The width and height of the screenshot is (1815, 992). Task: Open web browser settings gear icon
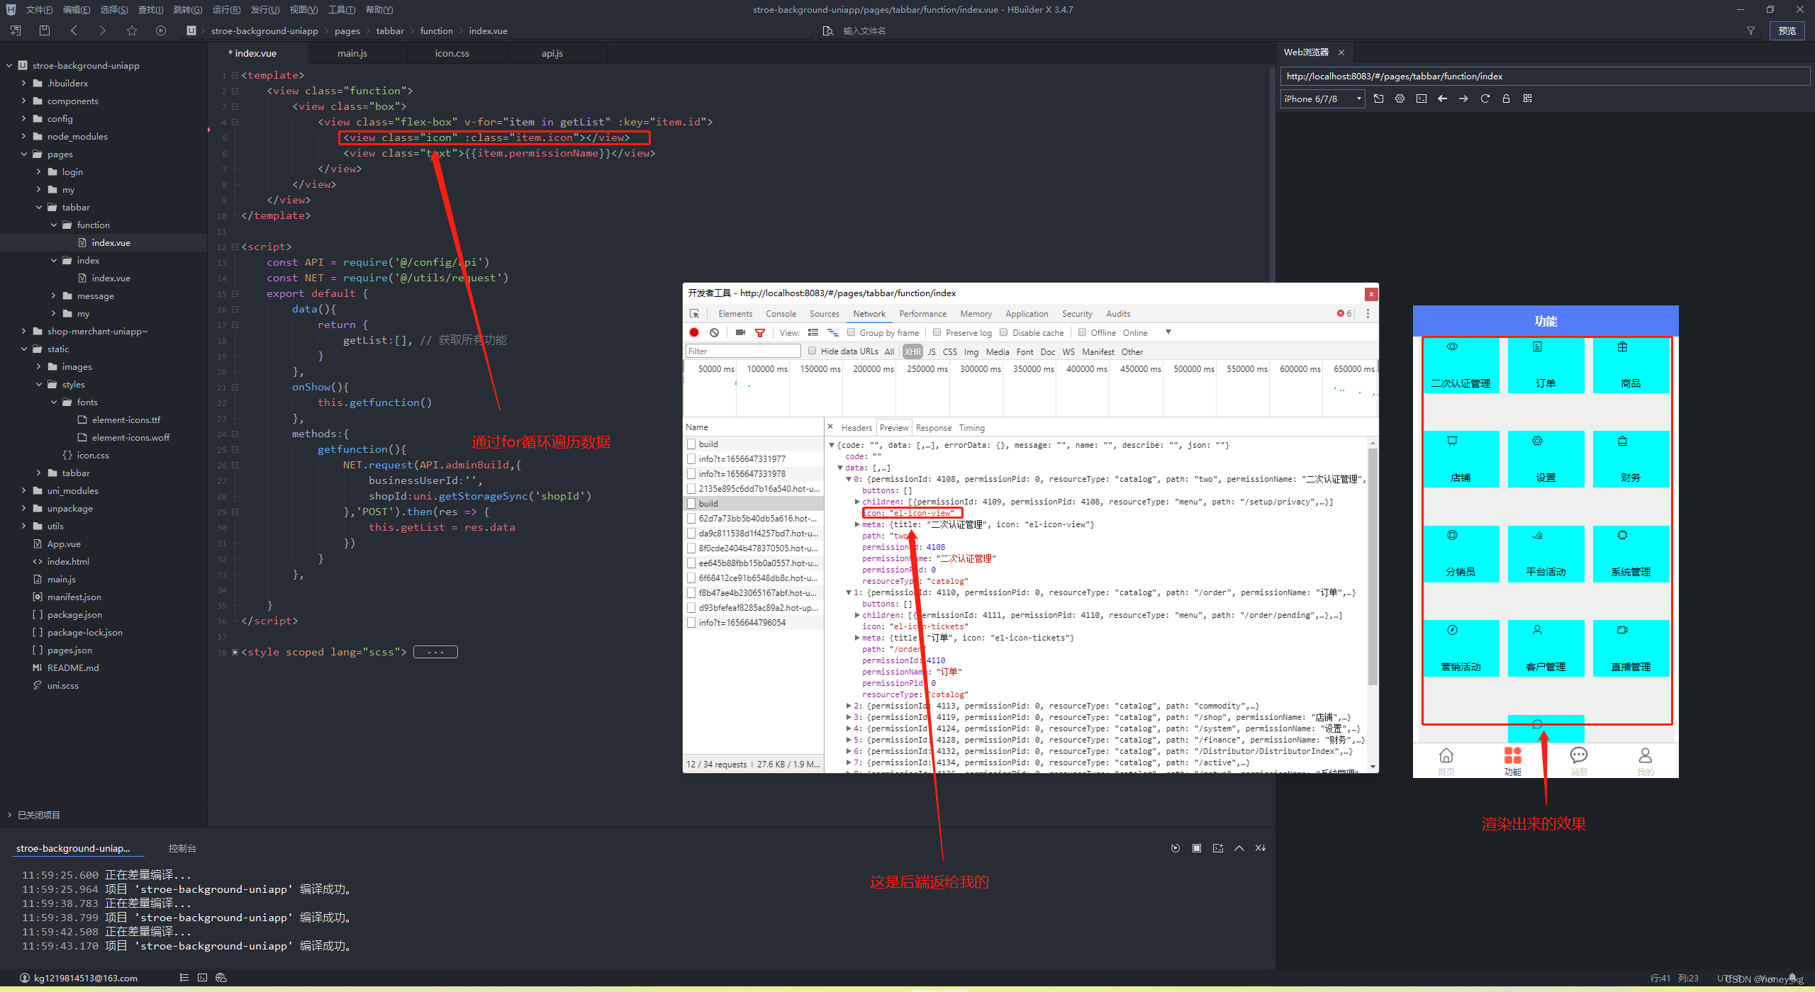pyautogui.click(x=1400, y=98)
